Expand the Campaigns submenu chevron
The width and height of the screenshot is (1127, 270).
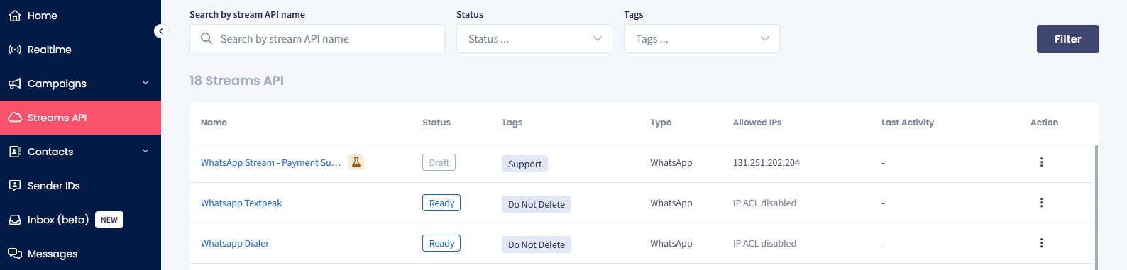(x=145, y=83)
